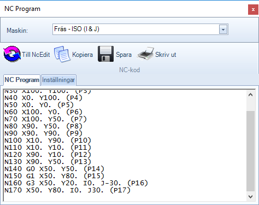Close the NC Program window
This screenshot has height=205, width=259.
253,10
